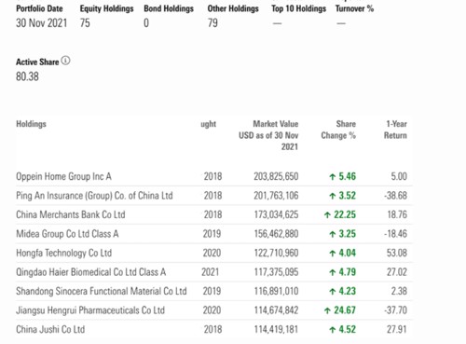Open Ping An Insurance holding link
466x344 pixels.
coord(94,196)
